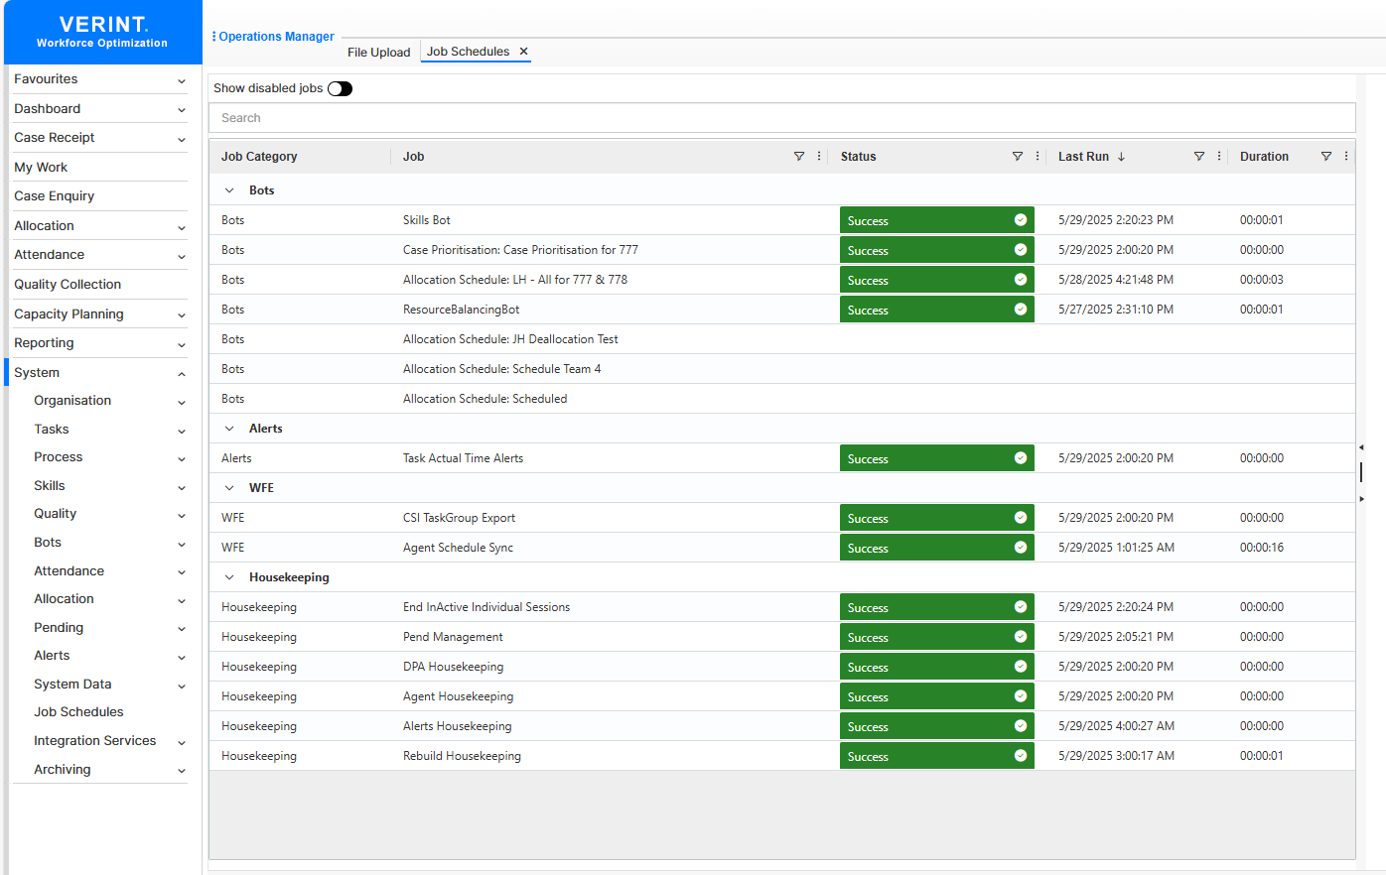
Task: Collapse the Housekeeping job group
Action: point(229,577)
